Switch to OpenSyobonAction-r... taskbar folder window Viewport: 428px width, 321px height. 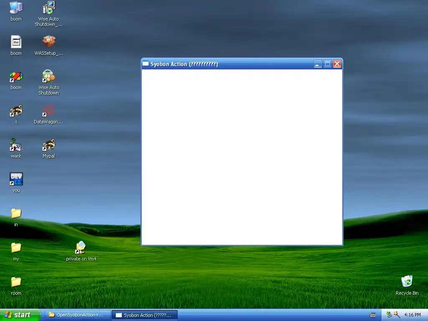coord(77,315)
